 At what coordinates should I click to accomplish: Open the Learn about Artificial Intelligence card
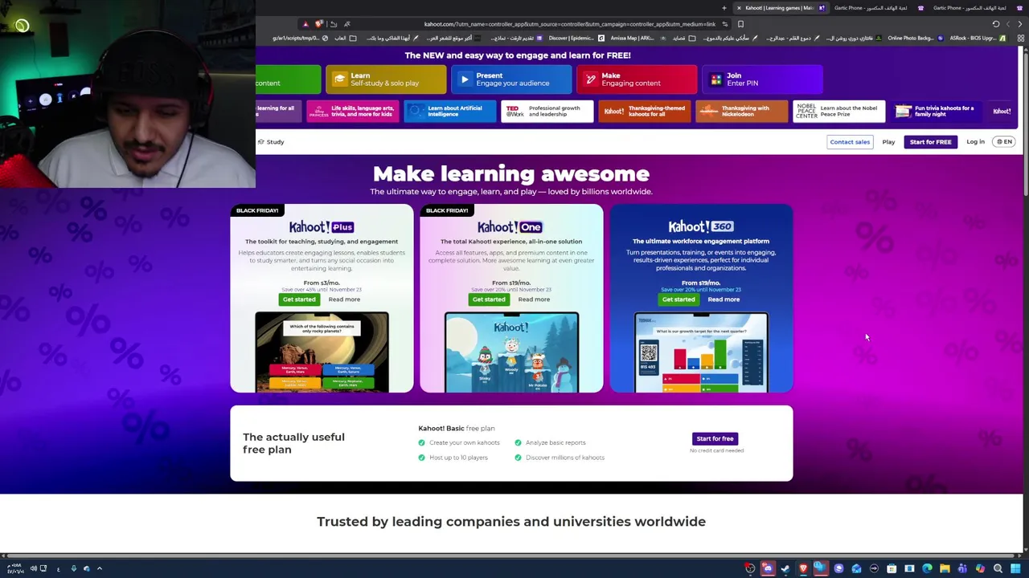449,112
